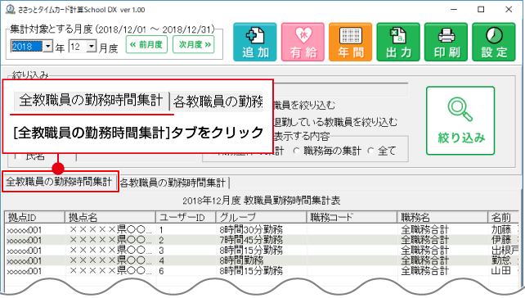Click the 出力 export icon button
This screenshot has width=525, height=298.
398,43
